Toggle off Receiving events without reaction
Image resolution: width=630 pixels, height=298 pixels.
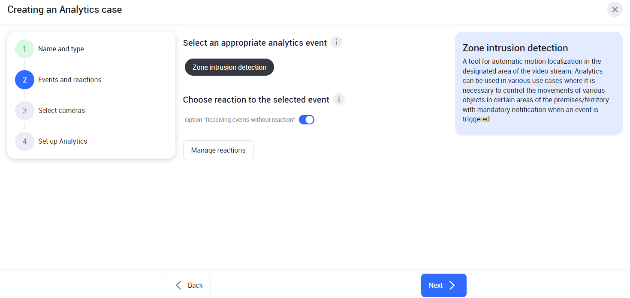coord(307,120)
